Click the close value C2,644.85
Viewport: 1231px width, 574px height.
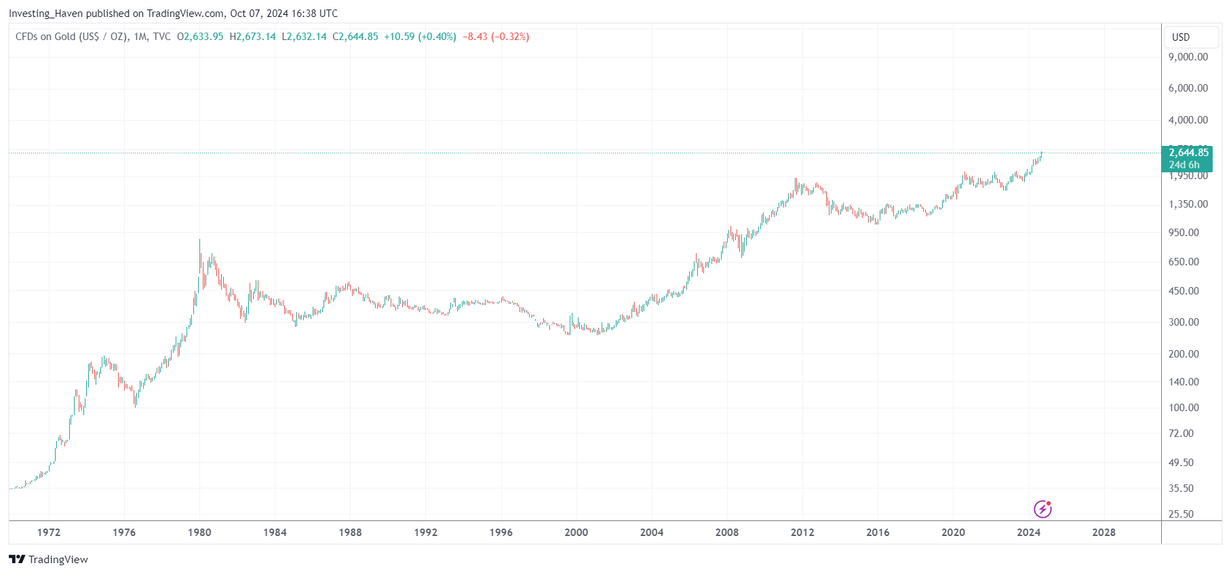point(355,37)
